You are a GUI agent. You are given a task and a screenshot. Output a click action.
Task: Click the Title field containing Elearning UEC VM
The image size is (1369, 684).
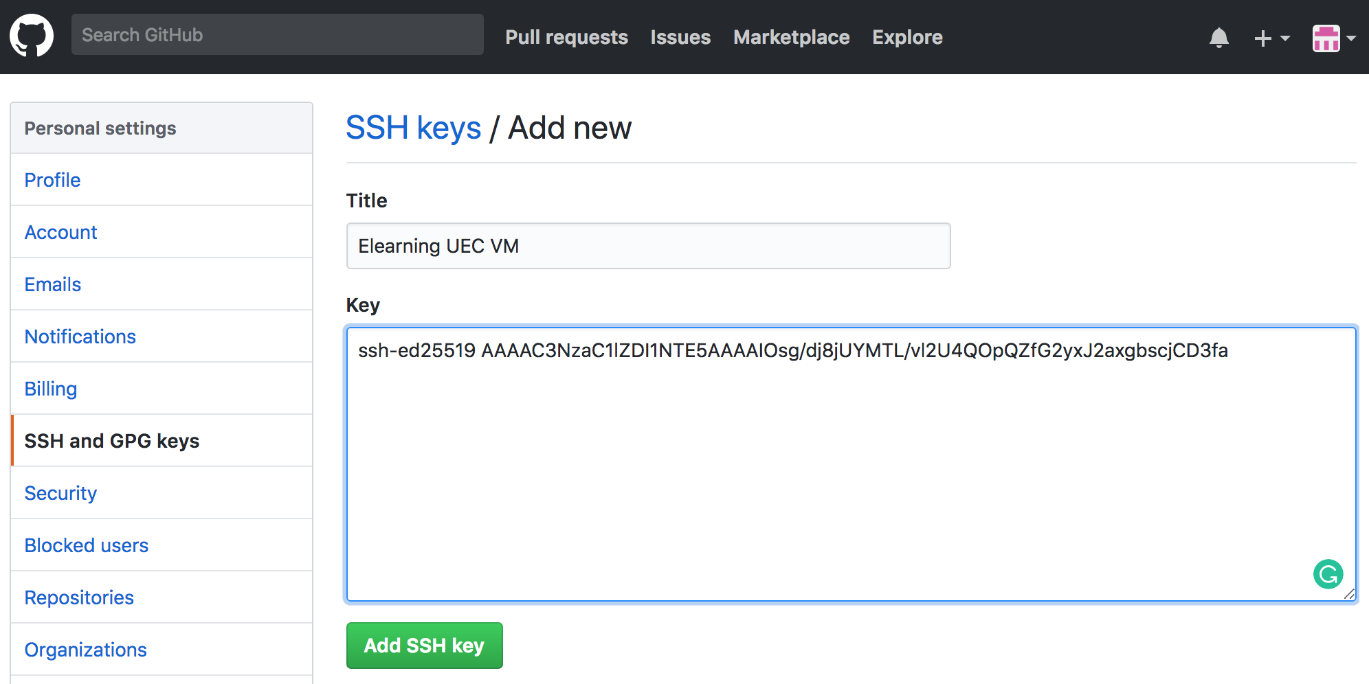click(x=648, y=246)
